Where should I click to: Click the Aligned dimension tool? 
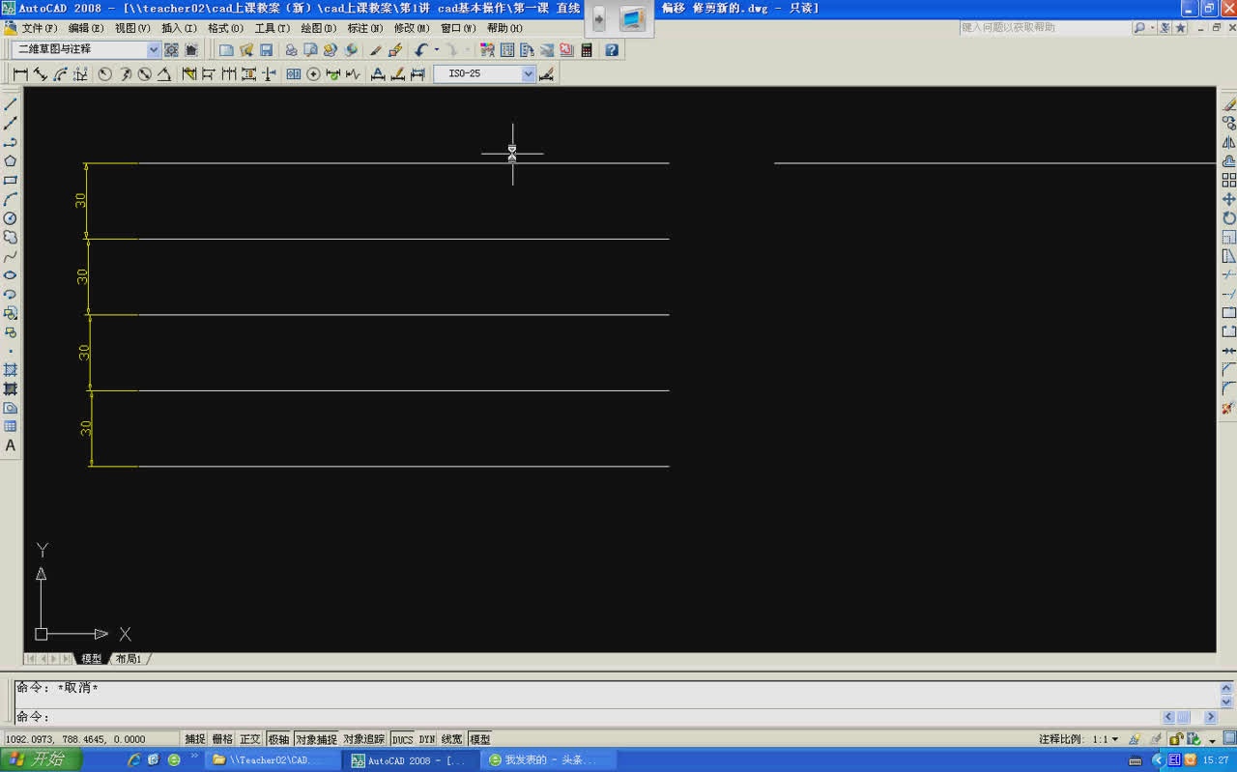tap(40, 74)
